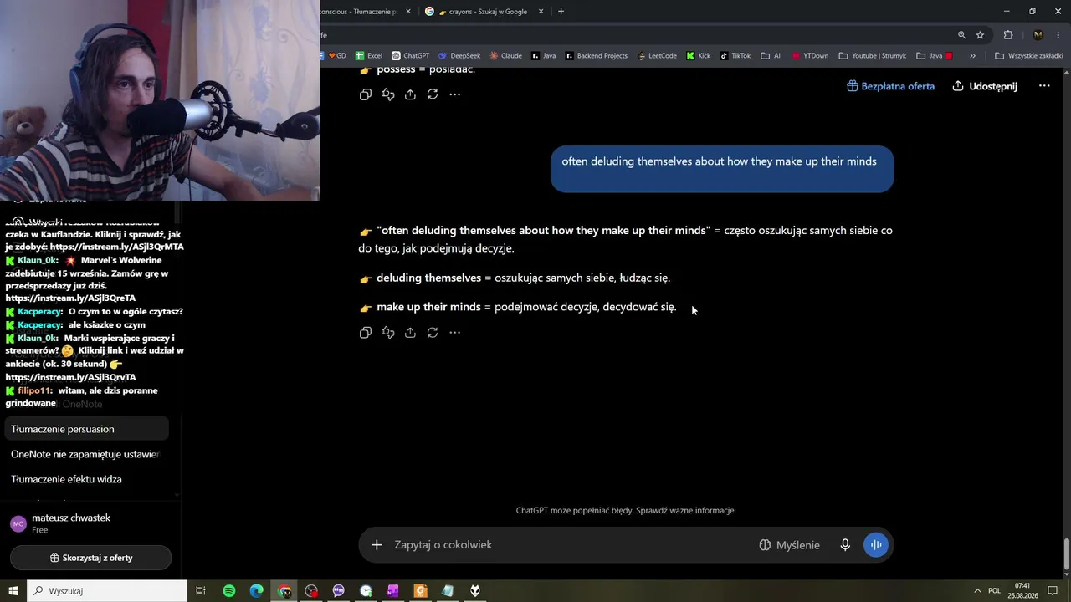Click the Bezpłatna oferta link

pyautogui.click(x=890, y=86)
